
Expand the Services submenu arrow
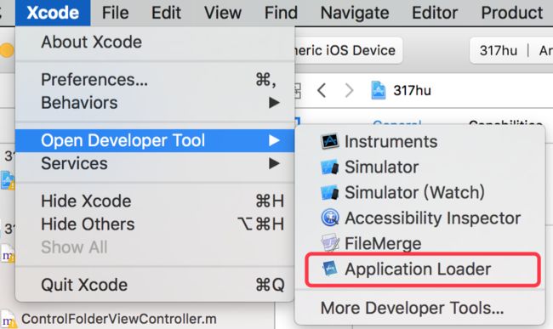tap(274, 163)
